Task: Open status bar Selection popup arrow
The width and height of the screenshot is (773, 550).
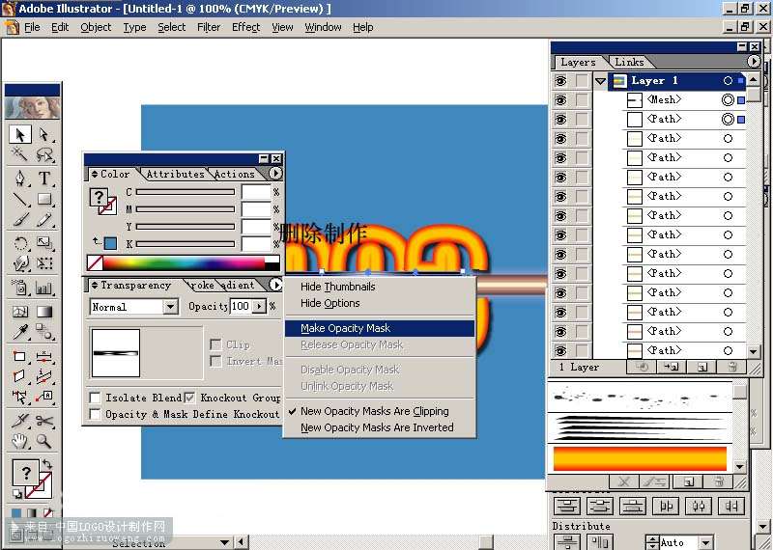Action: point(225,542)
